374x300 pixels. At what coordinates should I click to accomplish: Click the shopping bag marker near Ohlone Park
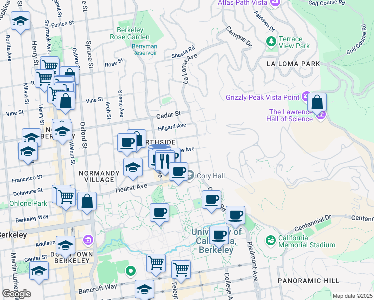click(87, 202)
